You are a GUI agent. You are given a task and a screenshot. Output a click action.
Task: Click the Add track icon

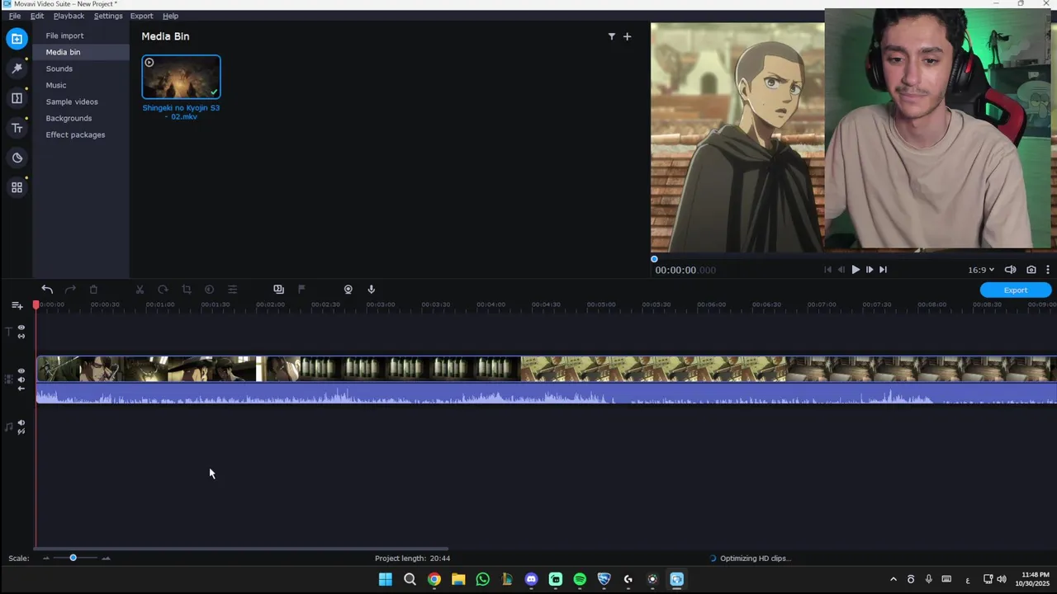(17, 305)
